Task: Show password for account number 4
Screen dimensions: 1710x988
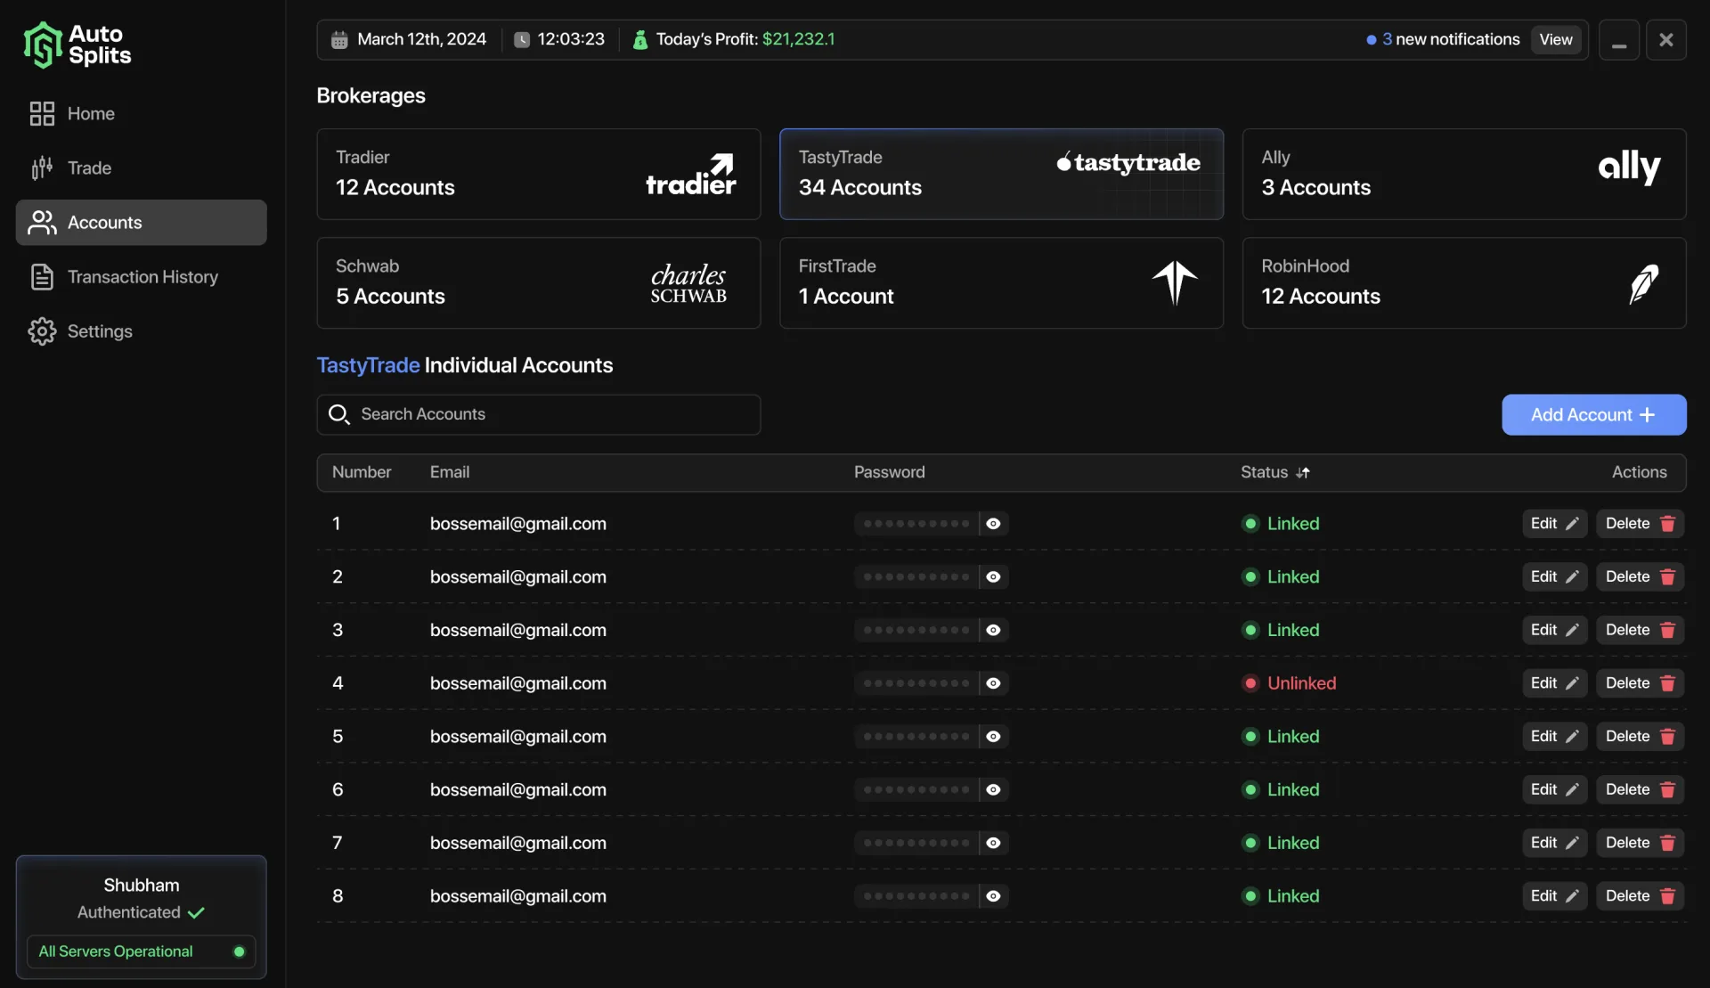Action: [x=993, y=683]
